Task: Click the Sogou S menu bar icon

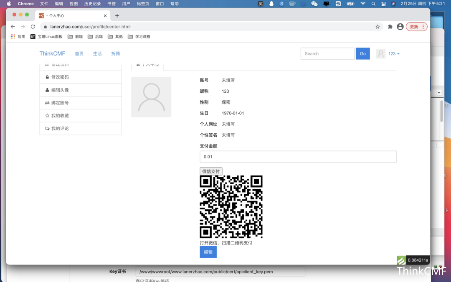Action: 338,4
